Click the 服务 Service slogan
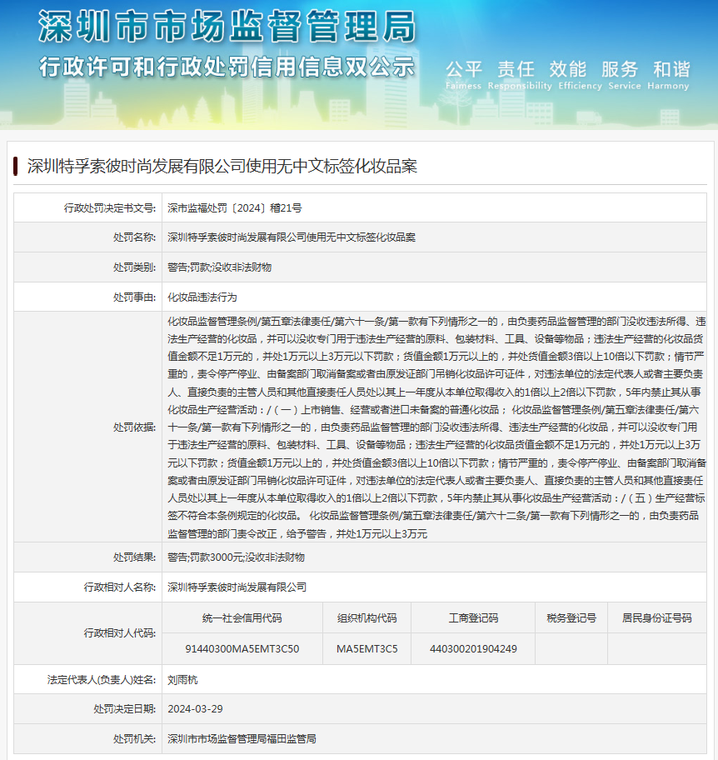Viewport: 718px width, 760px height. click(x=624, y=75)
